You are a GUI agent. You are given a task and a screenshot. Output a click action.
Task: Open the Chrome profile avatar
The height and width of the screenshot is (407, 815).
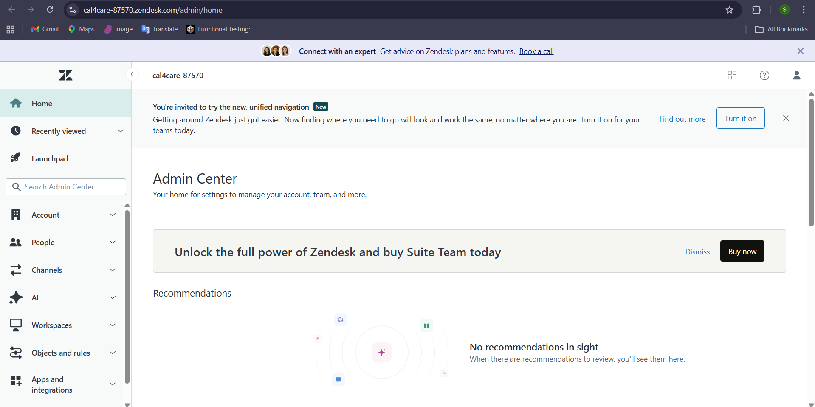click(784, 10)
